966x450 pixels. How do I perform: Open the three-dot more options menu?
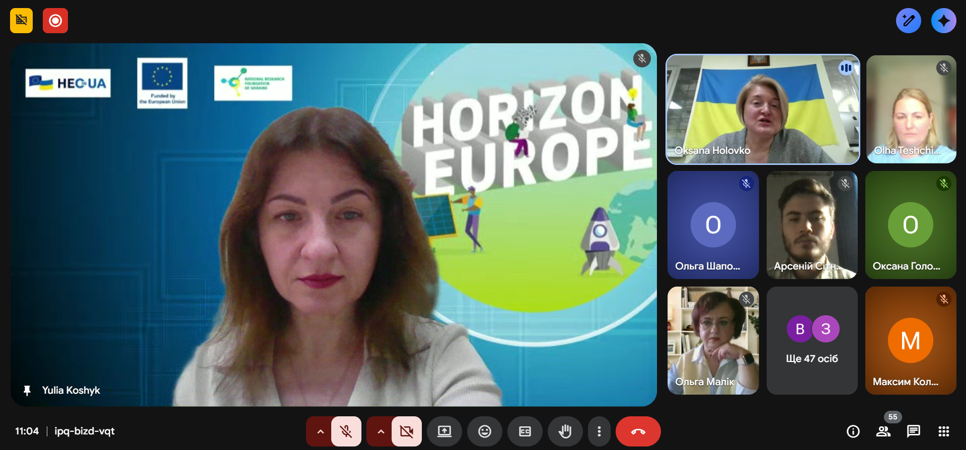tap(599, 431)
